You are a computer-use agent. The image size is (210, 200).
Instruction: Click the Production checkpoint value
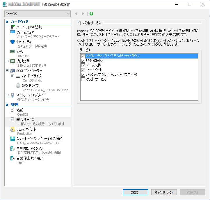coord(25,134)
